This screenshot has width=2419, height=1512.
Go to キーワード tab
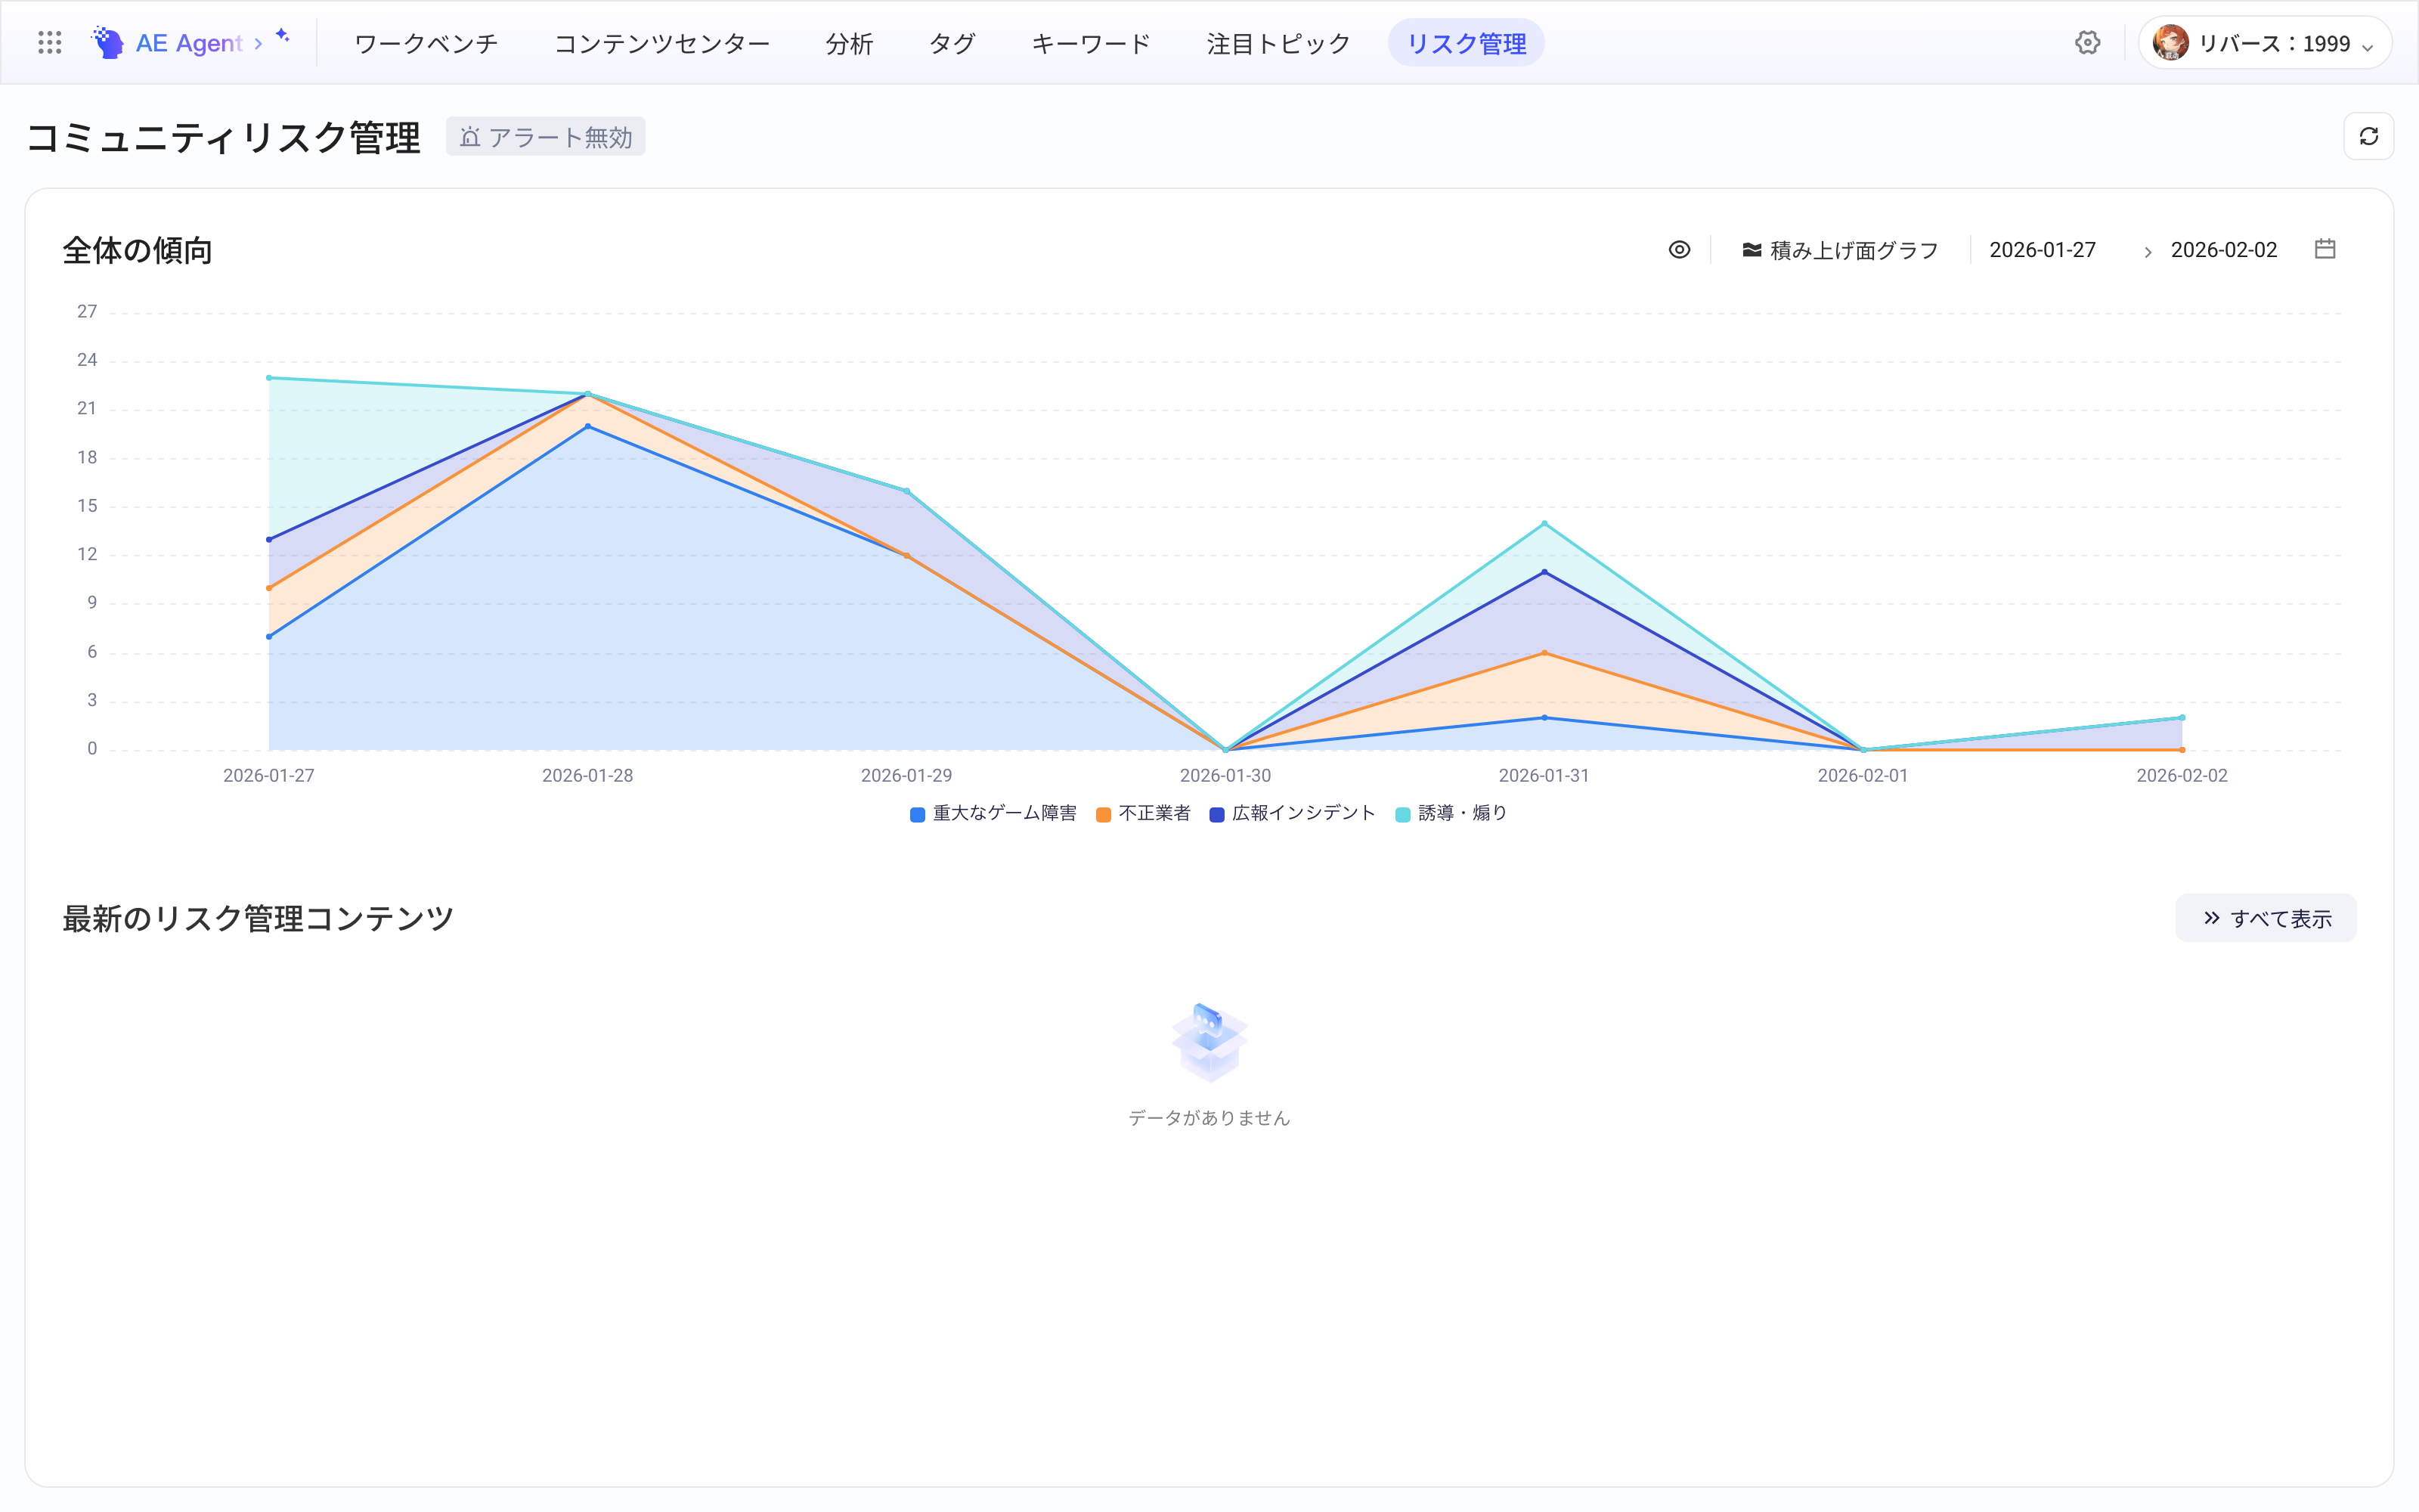pos(1091,43)
